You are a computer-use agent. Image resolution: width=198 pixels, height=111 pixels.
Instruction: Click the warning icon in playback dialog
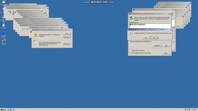pos(36,35)
